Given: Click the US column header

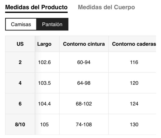Looking at the screenshot, I should coord(20,44).
